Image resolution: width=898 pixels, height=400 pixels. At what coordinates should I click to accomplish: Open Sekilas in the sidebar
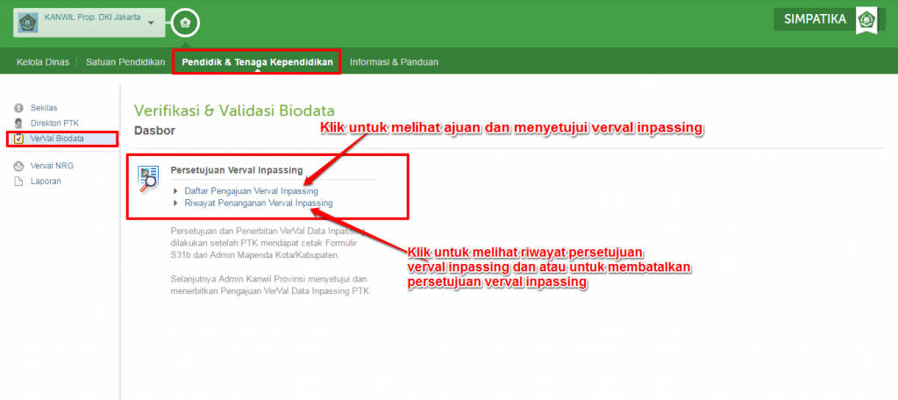(44, 108)
